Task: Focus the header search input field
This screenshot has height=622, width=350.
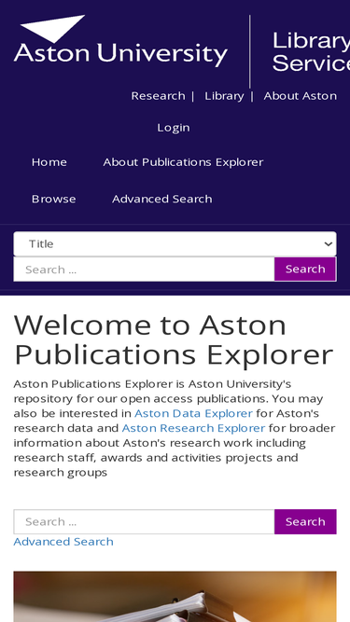Action: (144, 270)
